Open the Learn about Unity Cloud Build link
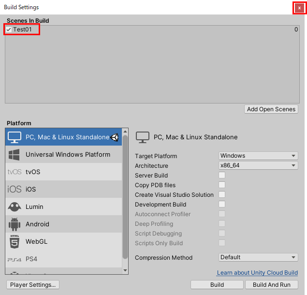Screen dimensions: 307x295 [x=257, y=273]
